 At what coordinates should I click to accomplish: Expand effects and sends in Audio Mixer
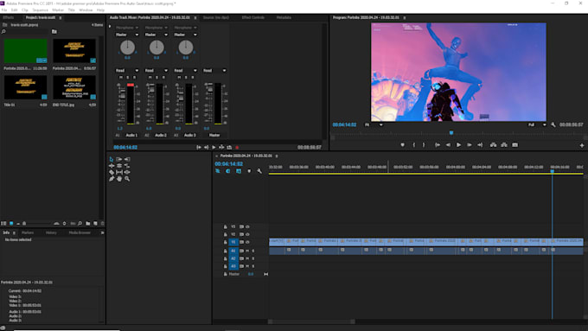click(110, 27)
